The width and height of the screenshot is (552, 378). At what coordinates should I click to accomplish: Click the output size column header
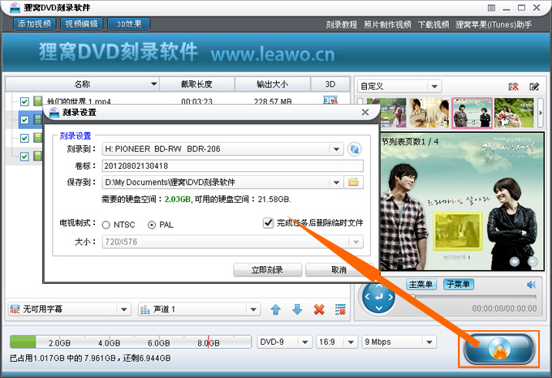273,84
